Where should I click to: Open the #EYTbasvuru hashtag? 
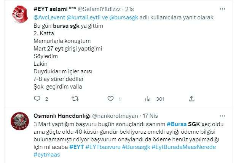103,147
